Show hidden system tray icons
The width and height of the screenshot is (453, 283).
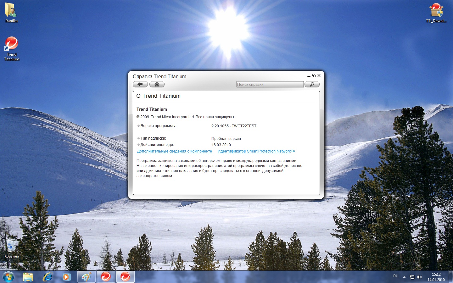405,277
